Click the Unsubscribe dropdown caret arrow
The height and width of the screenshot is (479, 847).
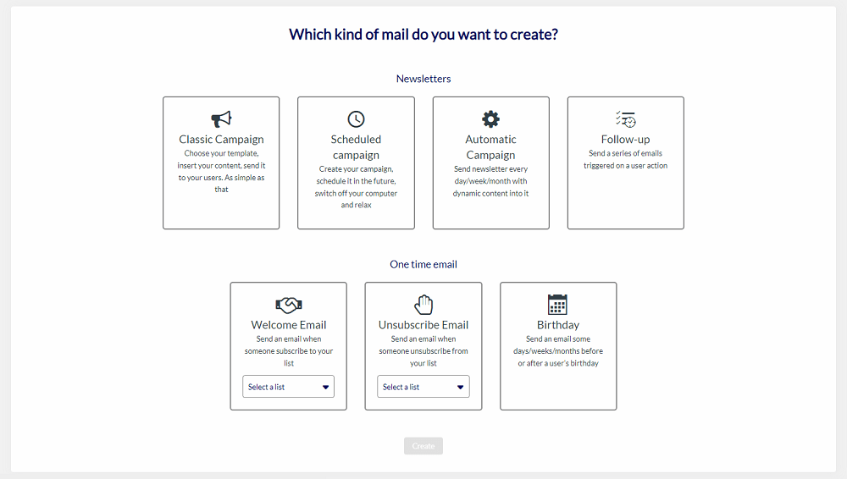point(461,387)
